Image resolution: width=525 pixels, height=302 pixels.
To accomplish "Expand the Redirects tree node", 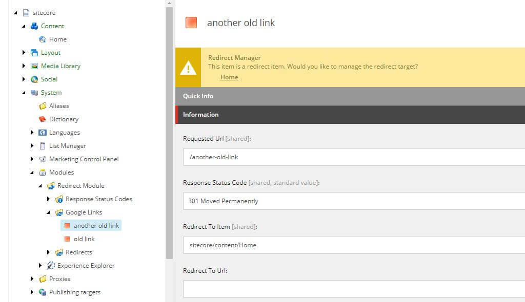I will (x=48, y=252).
